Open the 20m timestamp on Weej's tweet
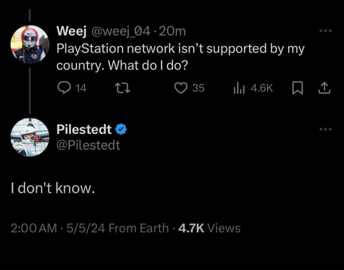 [173, 32]
